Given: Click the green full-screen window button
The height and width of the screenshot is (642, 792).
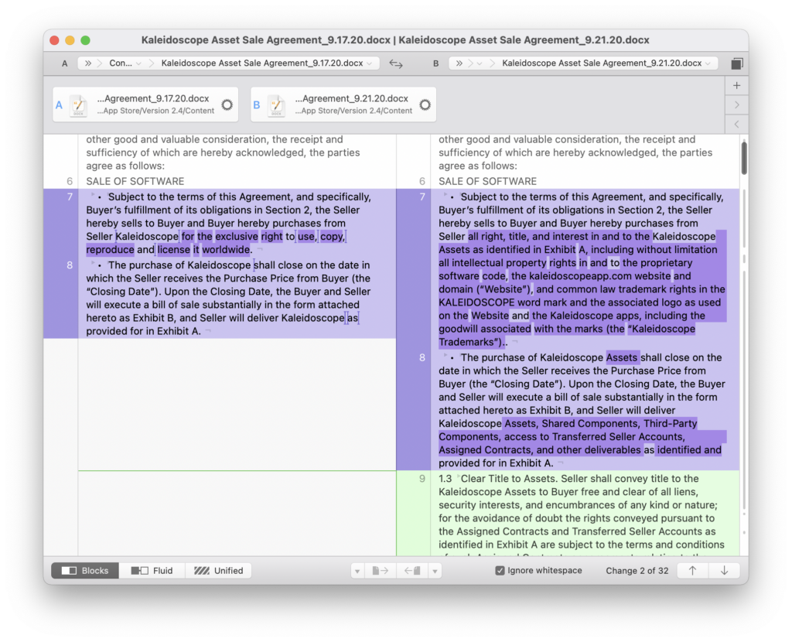Looking at the screenshot, I should [85, 40].
